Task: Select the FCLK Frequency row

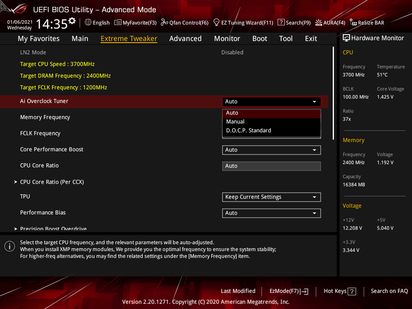Action: pos(40,133)
